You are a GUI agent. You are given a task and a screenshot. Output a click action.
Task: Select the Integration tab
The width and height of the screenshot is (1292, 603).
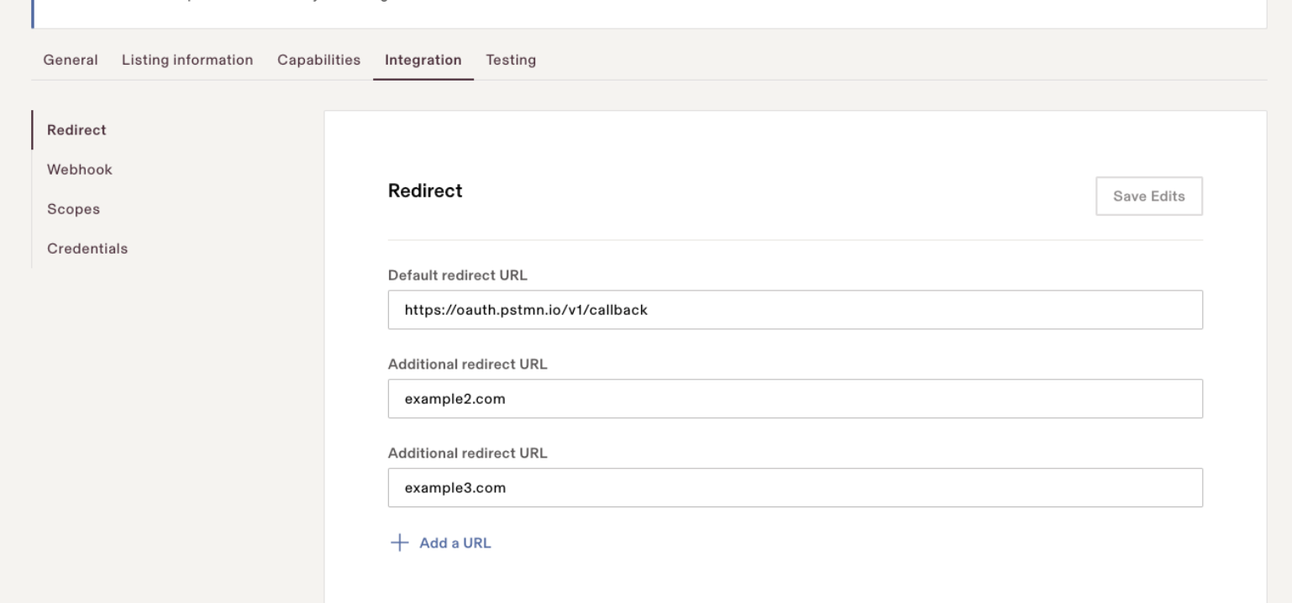(423, 60)
